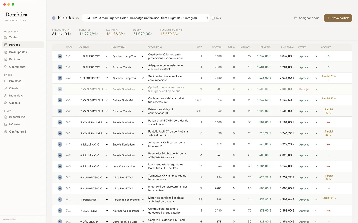Click the PVP total 9.600,00 € cell
The height and width of the screenshot is (223, 358).
pos(287,111)
